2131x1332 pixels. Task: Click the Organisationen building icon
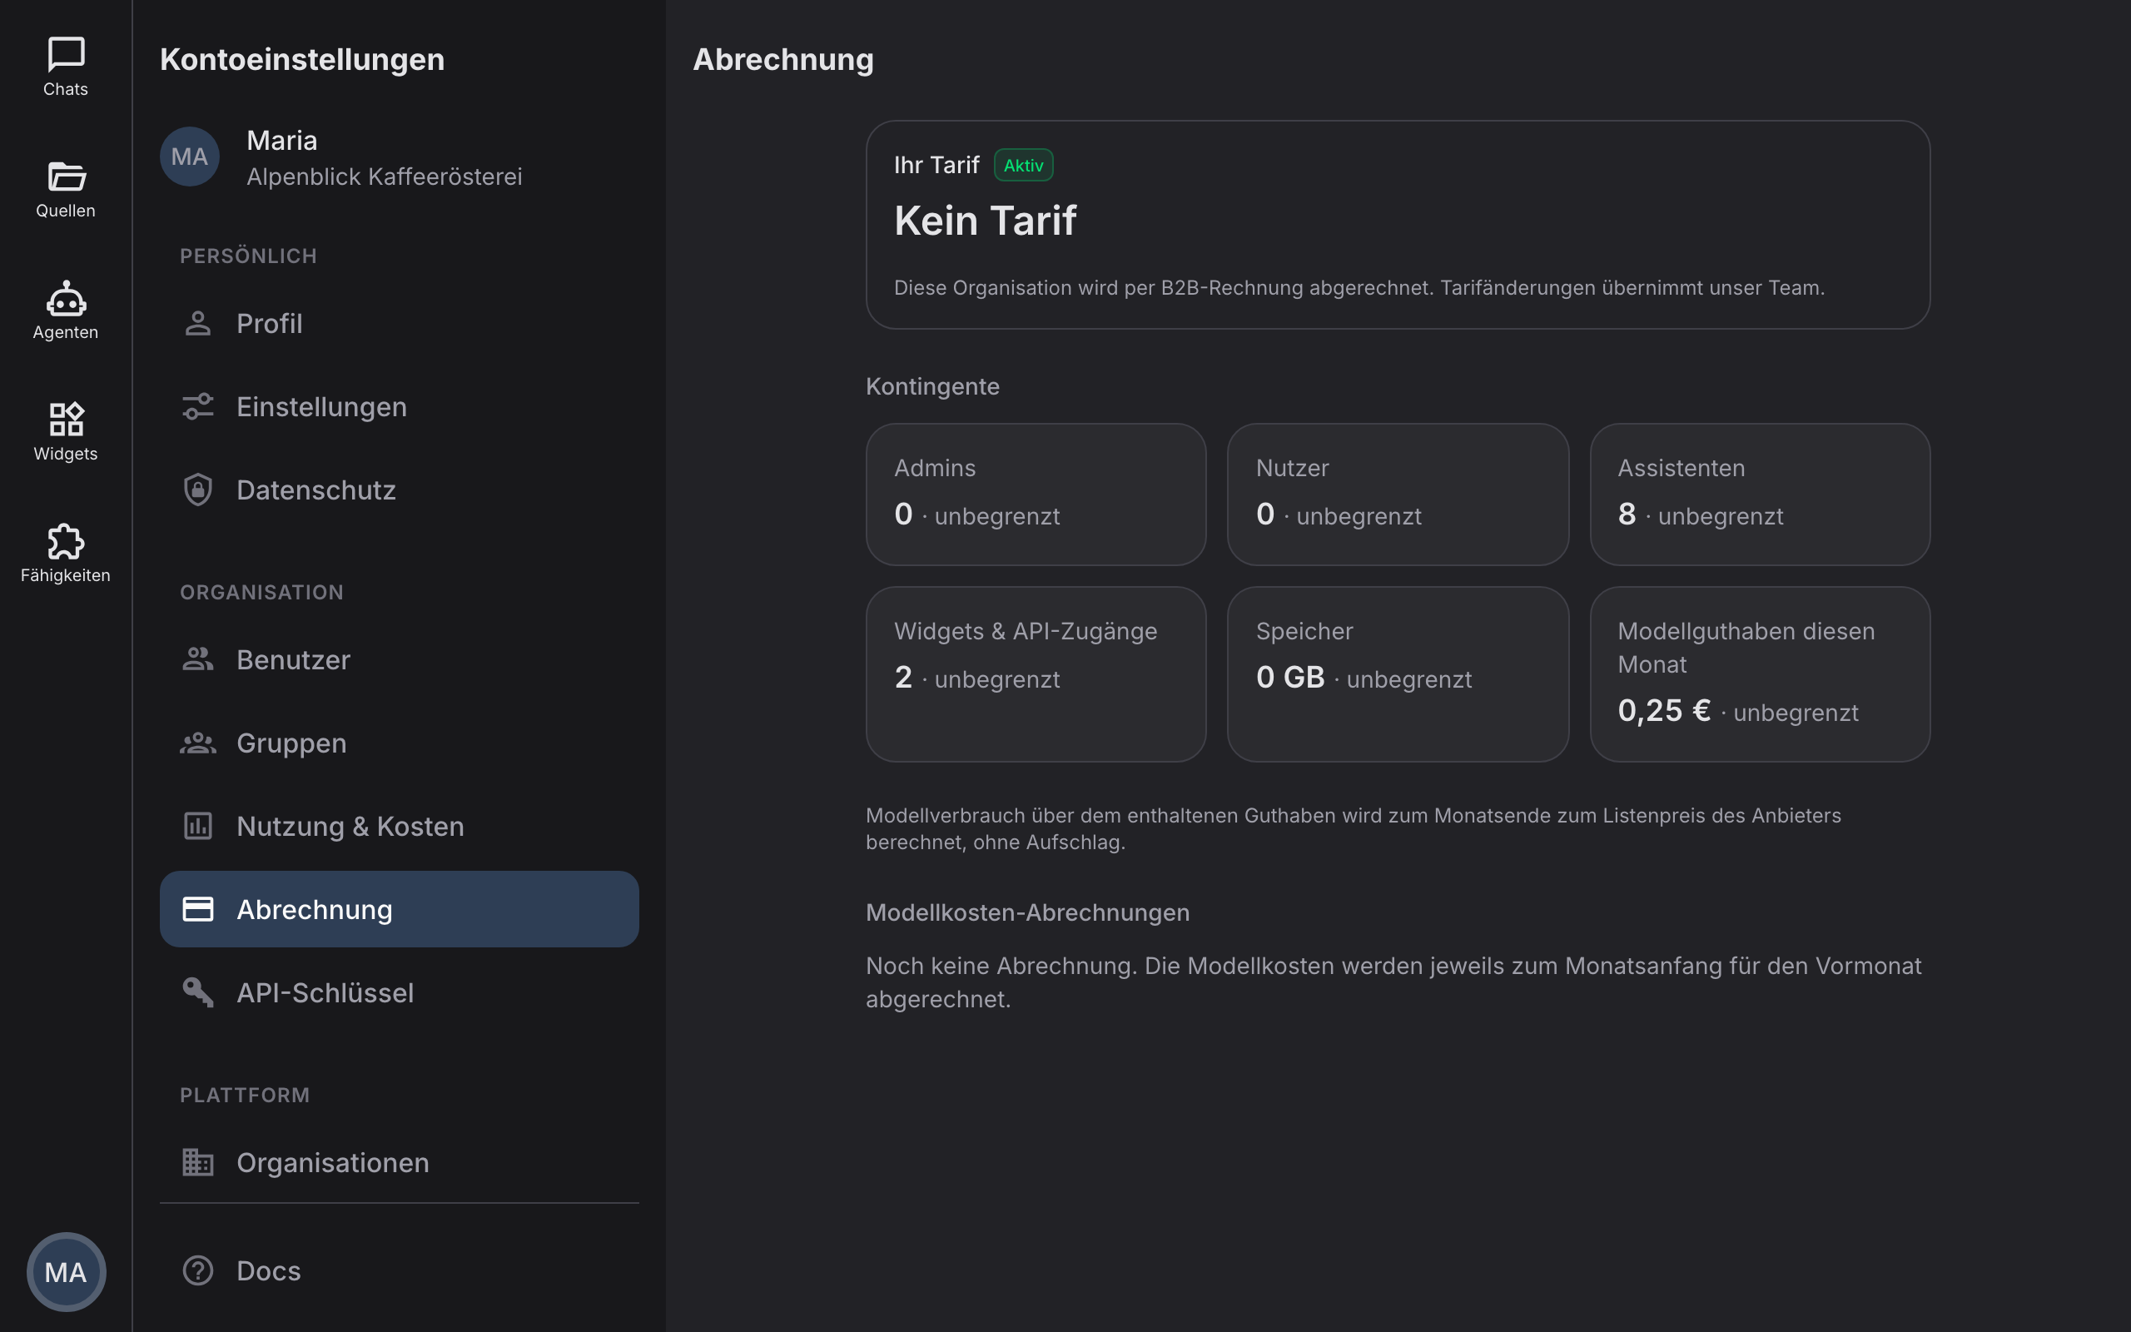pos(198,1162)
